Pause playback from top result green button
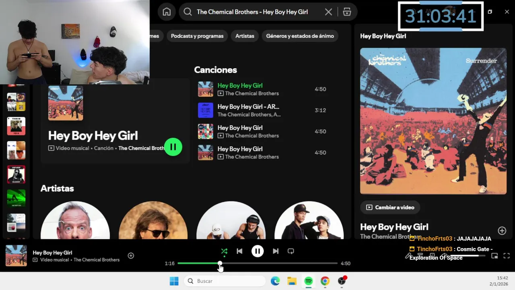 point(173,147)
